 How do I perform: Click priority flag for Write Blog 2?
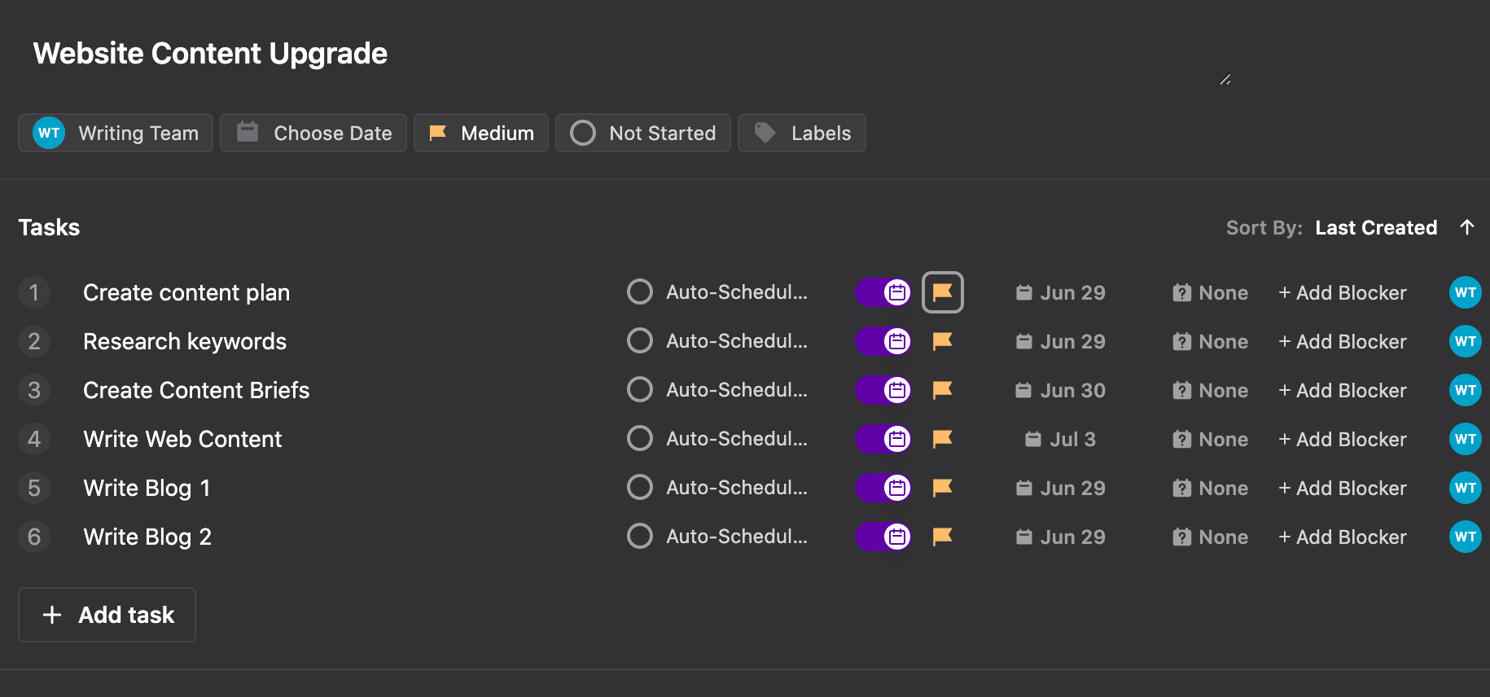click(x=942, y=537)
